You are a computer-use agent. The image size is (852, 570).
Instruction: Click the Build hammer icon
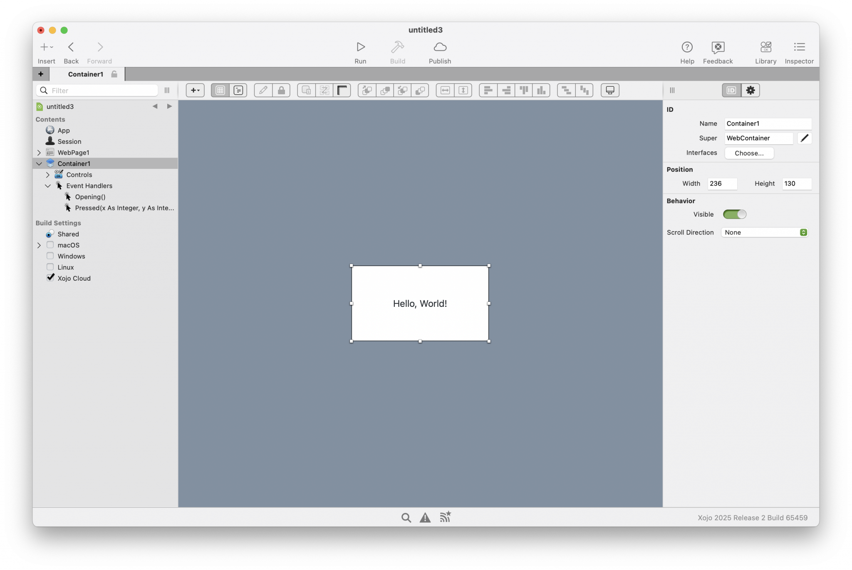pyautogui.click(x=397, y=47)
